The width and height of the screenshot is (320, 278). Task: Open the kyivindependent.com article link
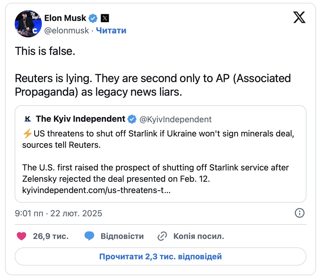pos(96,190)
